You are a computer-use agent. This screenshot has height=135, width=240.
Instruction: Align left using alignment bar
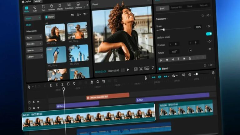[161, 60]
